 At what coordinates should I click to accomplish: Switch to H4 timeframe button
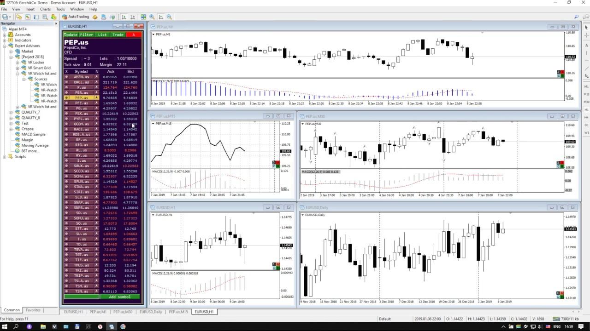coord(586,117)
